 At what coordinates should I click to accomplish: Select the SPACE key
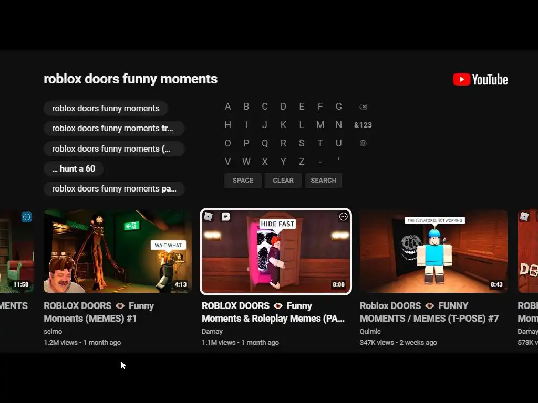[x=243, y=181]
